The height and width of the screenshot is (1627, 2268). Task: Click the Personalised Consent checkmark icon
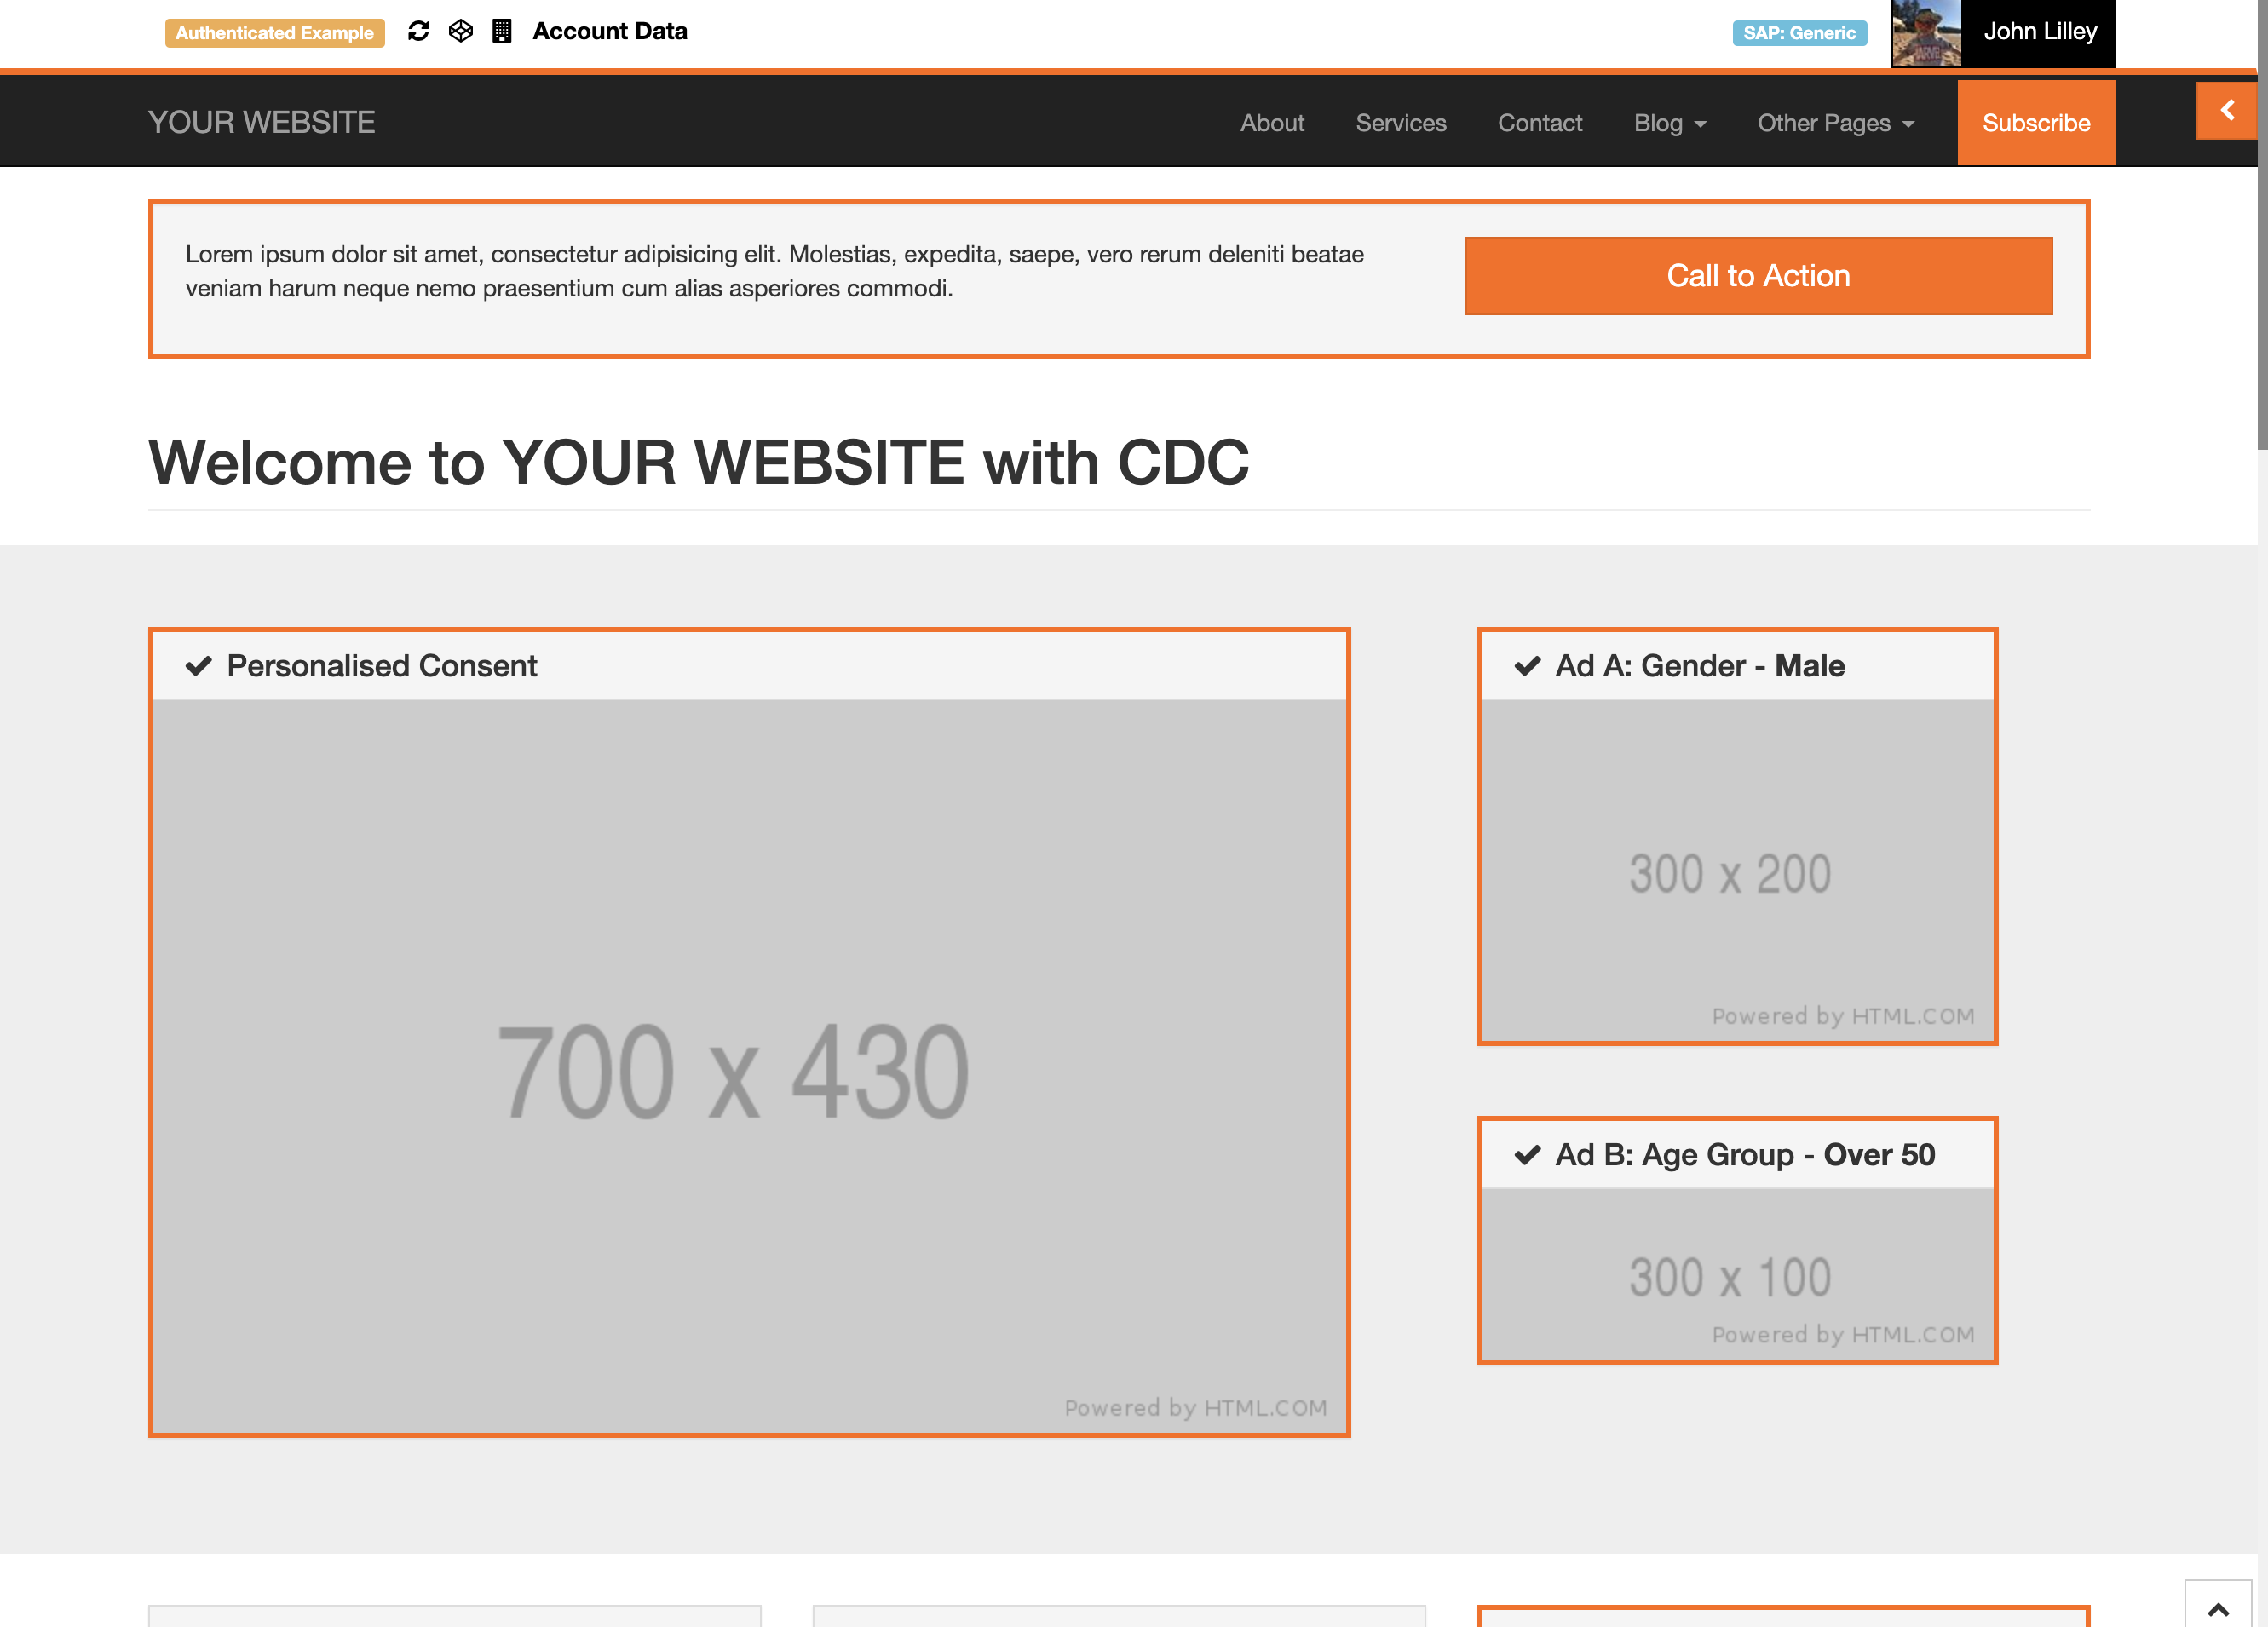199,666
